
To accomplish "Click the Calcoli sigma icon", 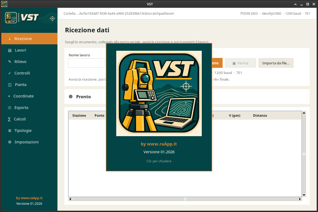I will (9, 119).
